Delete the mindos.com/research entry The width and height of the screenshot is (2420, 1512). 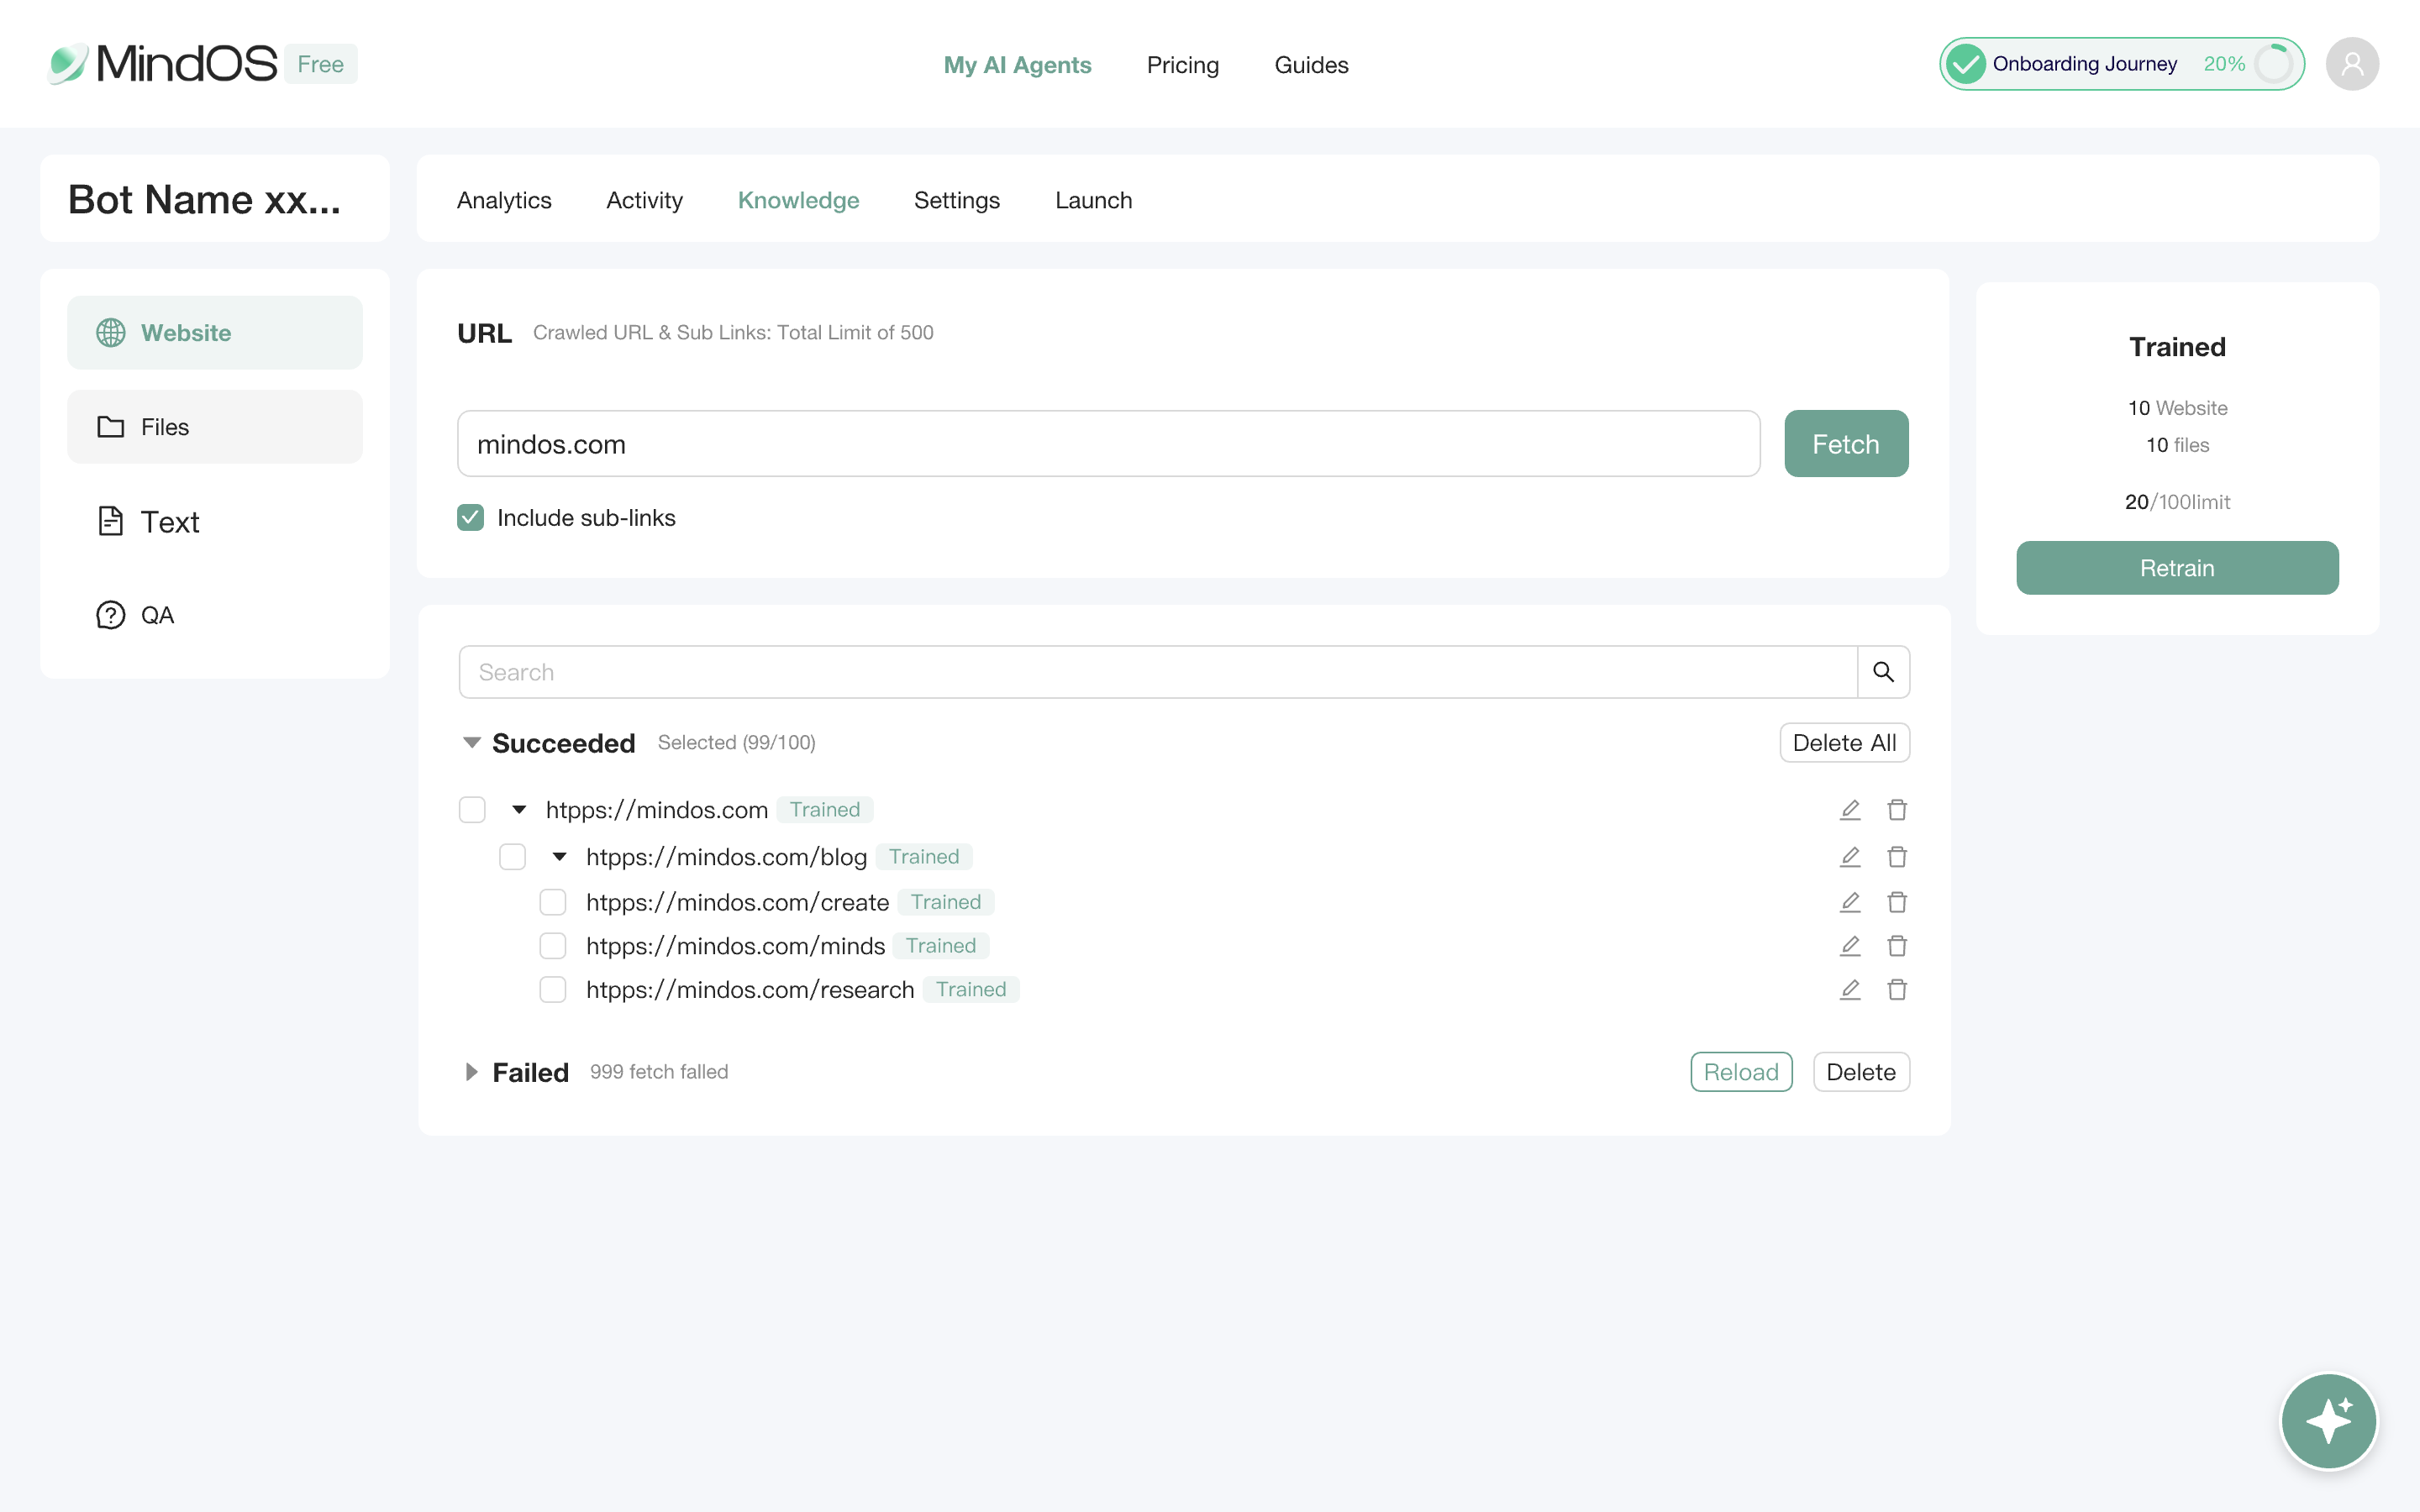1897,990
